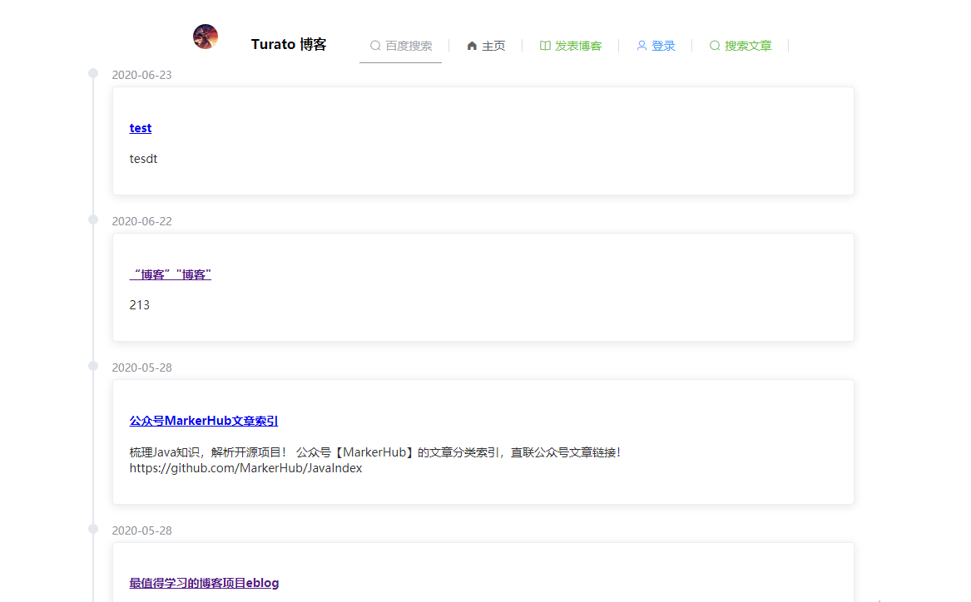The image size is (971, 602).
Task: Click the 'tesdt' post description text
Action: pyautogui.click(x=144, y=159)
